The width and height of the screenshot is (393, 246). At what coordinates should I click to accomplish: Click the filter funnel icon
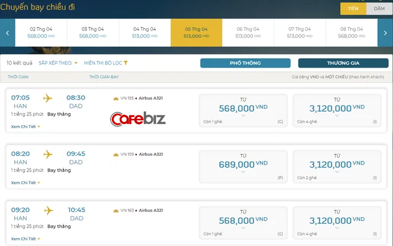click(x=126, y=63)
